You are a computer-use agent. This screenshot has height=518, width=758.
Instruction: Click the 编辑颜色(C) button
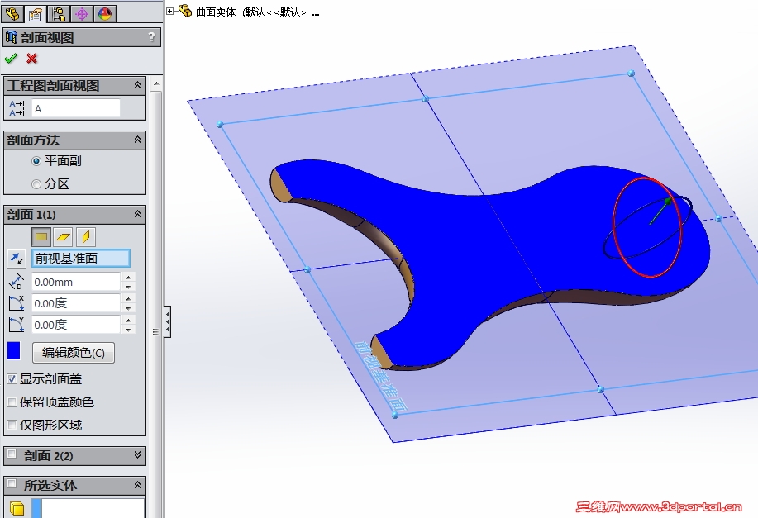pos(74,353)
